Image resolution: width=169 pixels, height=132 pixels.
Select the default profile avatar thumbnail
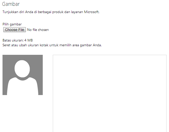coord(23,75)
